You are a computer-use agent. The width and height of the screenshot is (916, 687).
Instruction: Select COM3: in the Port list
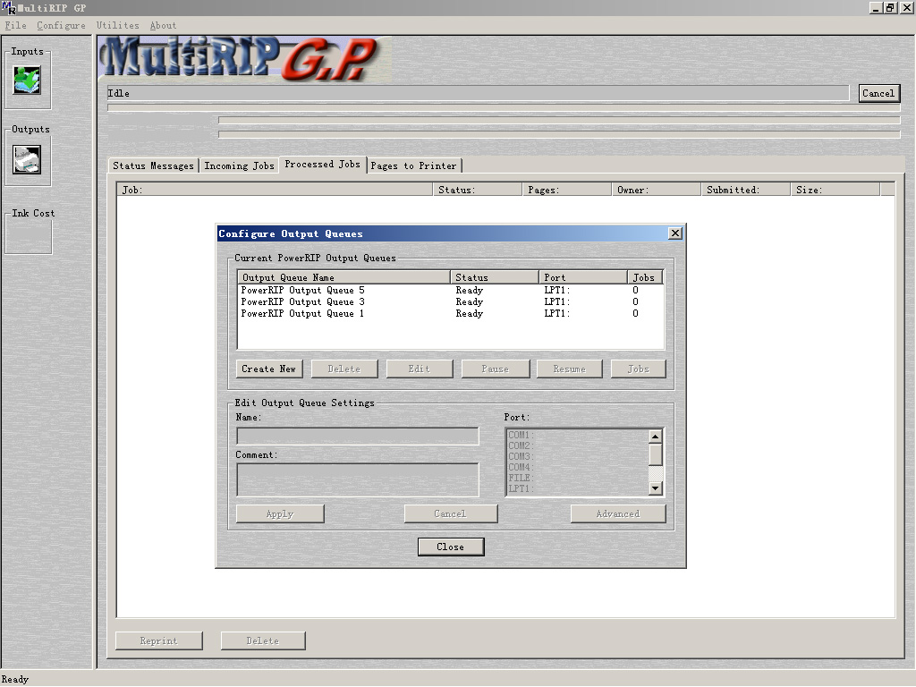coord(577,456)
